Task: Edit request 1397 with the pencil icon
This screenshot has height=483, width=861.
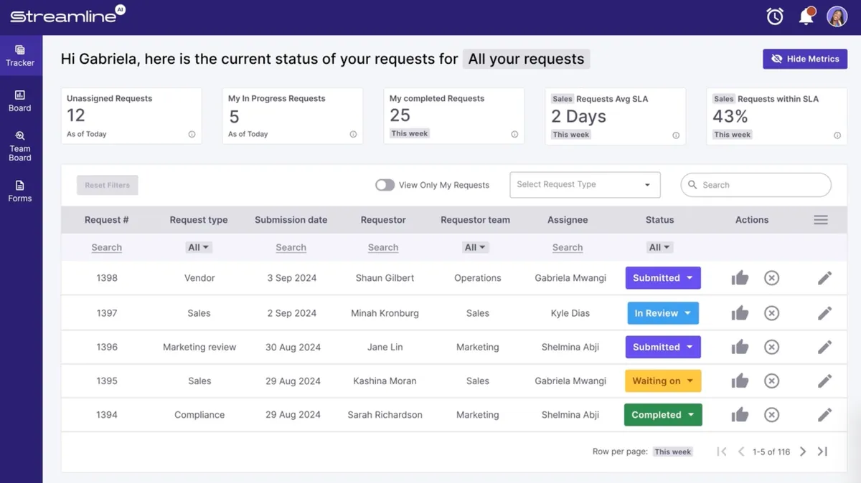Action: point(824,313)
